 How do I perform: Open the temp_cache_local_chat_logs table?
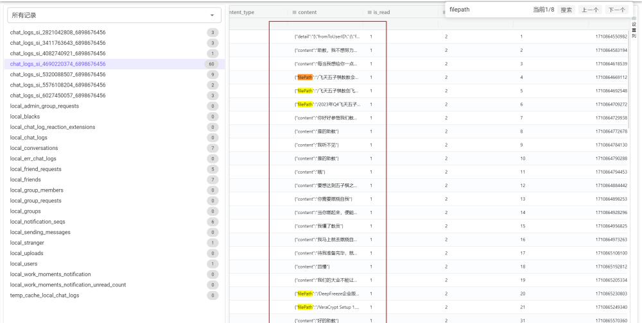coord(45,295)
